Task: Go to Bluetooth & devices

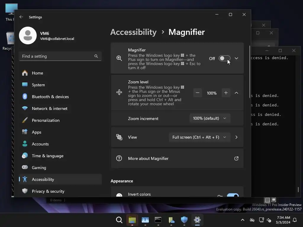Action: pyautogui.click(x=60, y=97)
